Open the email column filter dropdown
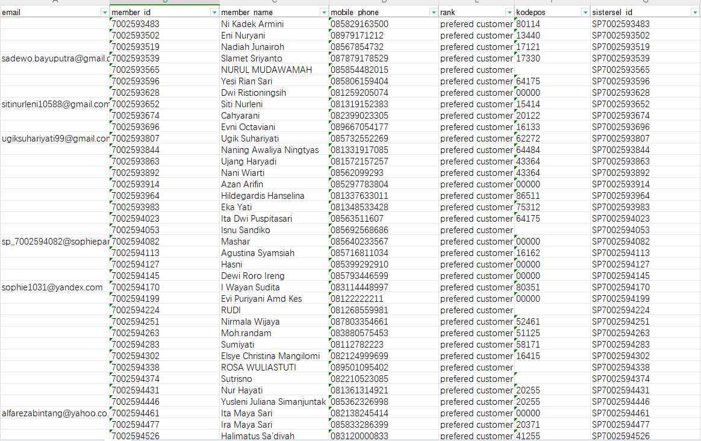 click(105, 13)
